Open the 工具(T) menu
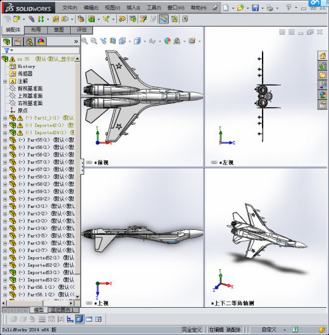The height and width of the screenshot is (335, 329). pyautogui.click(x=154, y=8)
